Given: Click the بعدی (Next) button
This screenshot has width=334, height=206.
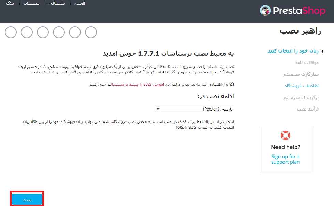Looking at the screenshot, I should [27, 200].
